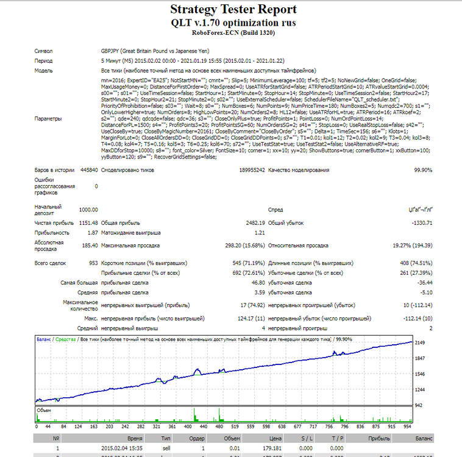Click the 'Баланс' legend label in chart
Image resolution: width=462 pixels, height=457 pixels.
(44, 339)
